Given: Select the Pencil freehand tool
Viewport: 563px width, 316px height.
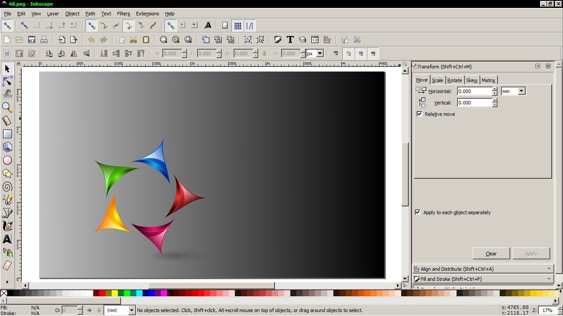Looking at the screenshot, I should (7, 200).
